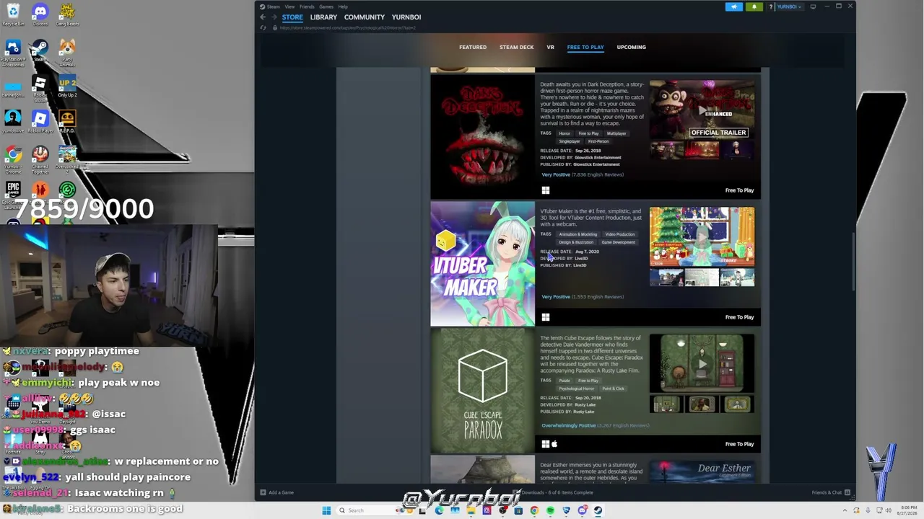Open the Only Up 2 desktop shortcut
Image resolution: width=924 pixels, height=519 pixels.
click(x=67, y=86)
